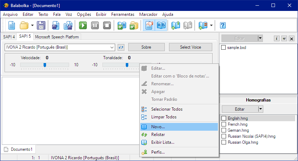Click the 'w' icon in dictionary panel
The height and width of the screenshot is (161, 298).
[x=284, y=38]
